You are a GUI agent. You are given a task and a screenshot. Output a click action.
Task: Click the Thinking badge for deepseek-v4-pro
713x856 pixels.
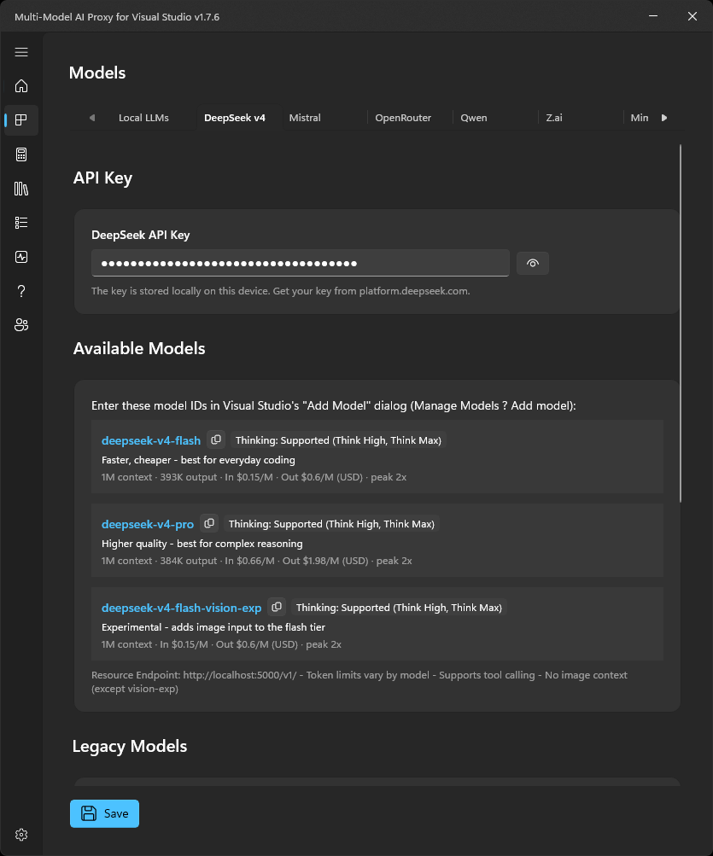point(331,523)
